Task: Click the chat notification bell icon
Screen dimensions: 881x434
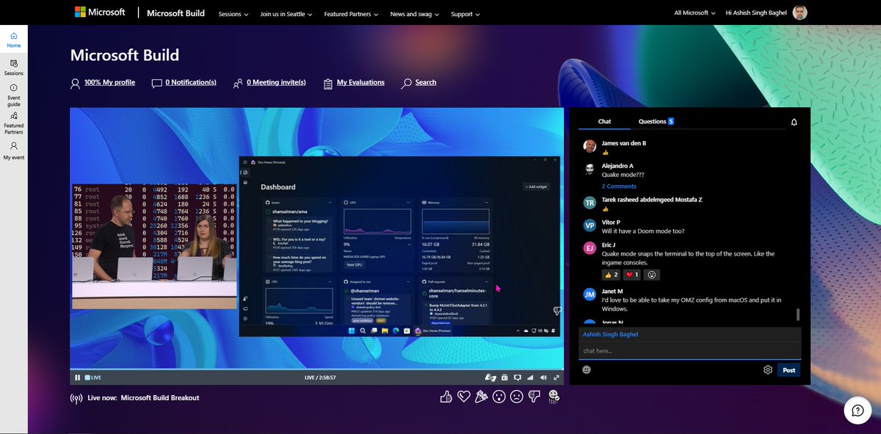Action: tap(794, 122)
